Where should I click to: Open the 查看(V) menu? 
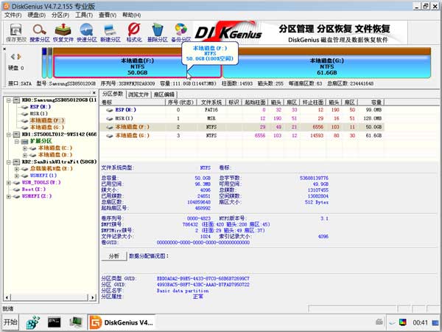click(108, 15)
